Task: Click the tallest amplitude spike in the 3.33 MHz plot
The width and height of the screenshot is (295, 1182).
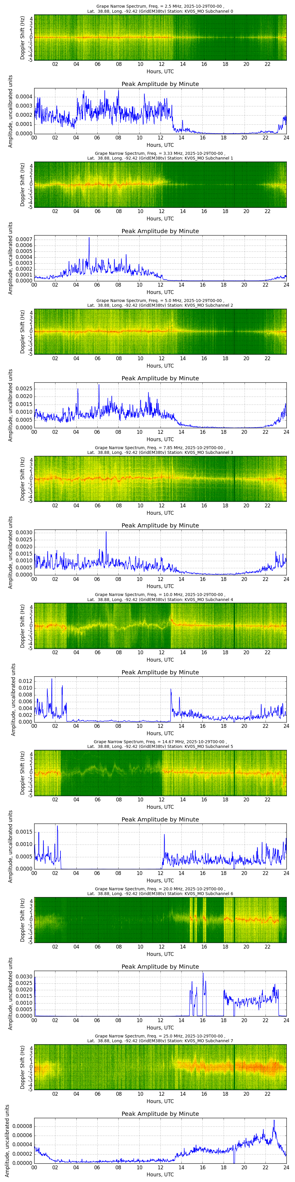Action: (89, 238)
